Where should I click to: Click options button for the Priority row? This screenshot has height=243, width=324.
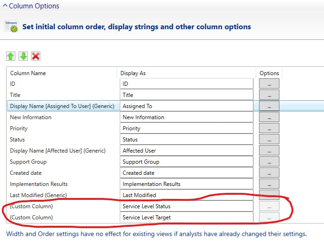coord(269,128)
